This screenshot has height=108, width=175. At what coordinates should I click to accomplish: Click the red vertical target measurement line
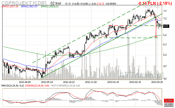[x=156, y=27]
